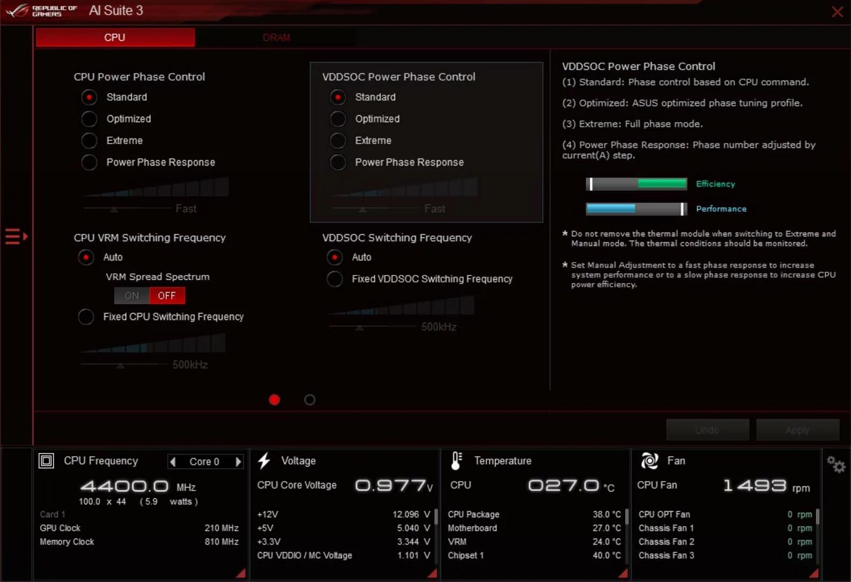Select Fixed CPU Switching Frequency option
The width and height of the screenshot is (851, 582).
tap(86, 317)
